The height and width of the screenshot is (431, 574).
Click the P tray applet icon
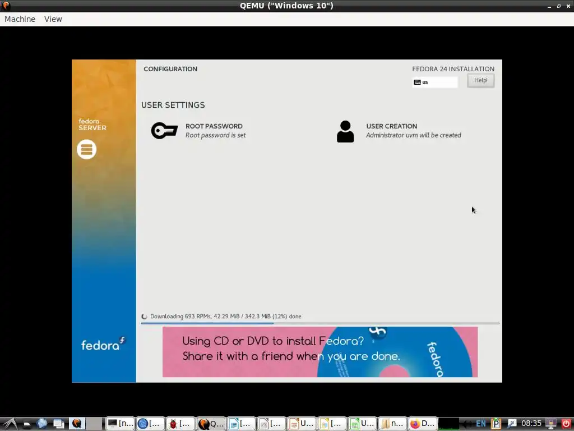click(496, 424)
